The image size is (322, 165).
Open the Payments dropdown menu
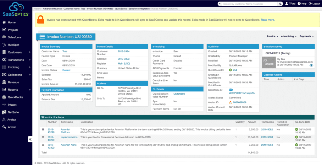(306, 36)
